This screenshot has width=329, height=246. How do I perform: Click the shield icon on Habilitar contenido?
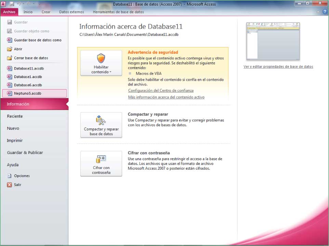pos(101,58)
